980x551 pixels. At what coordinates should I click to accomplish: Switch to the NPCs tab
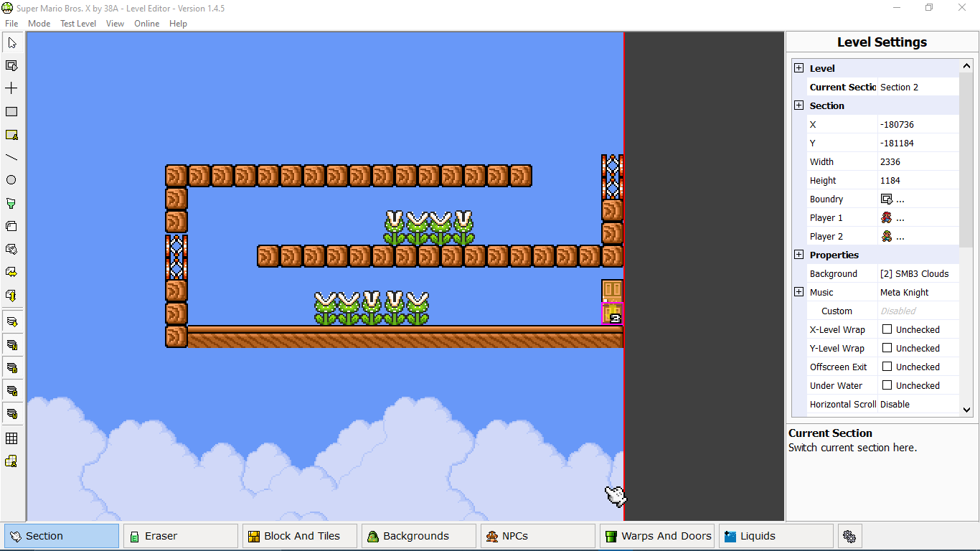point(538,536)
